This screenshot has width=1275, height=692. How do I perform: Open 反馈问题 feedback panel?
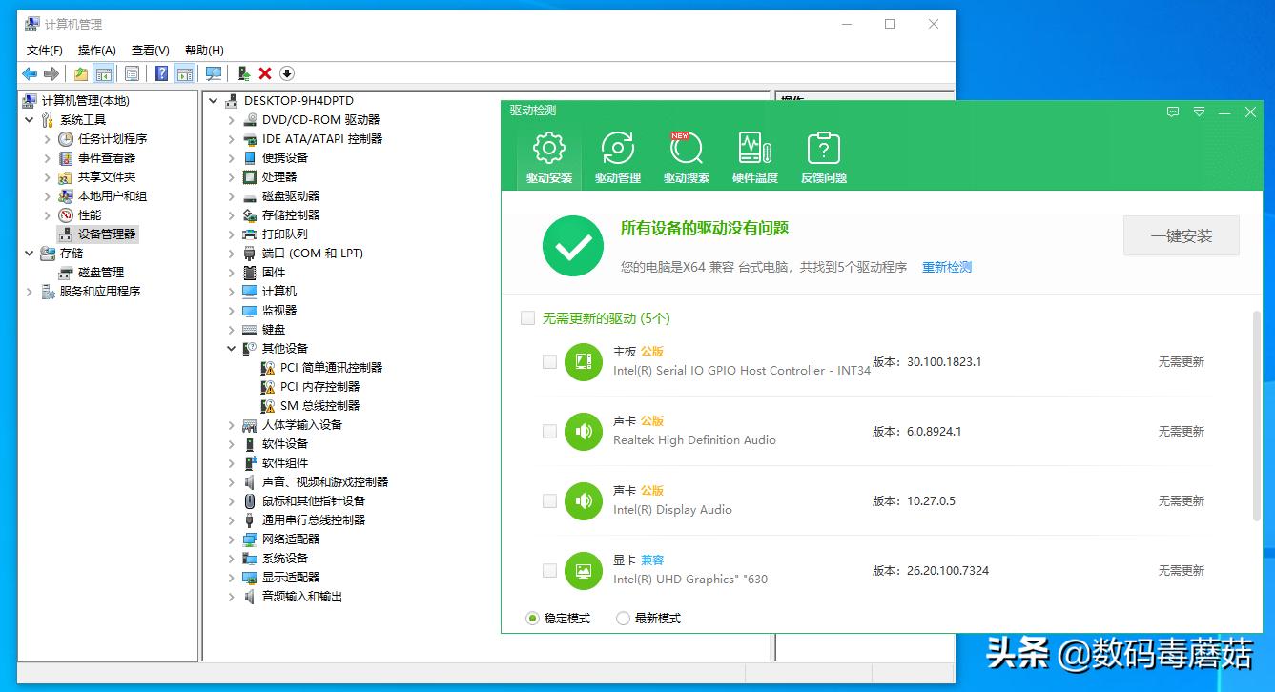[822, 155]
